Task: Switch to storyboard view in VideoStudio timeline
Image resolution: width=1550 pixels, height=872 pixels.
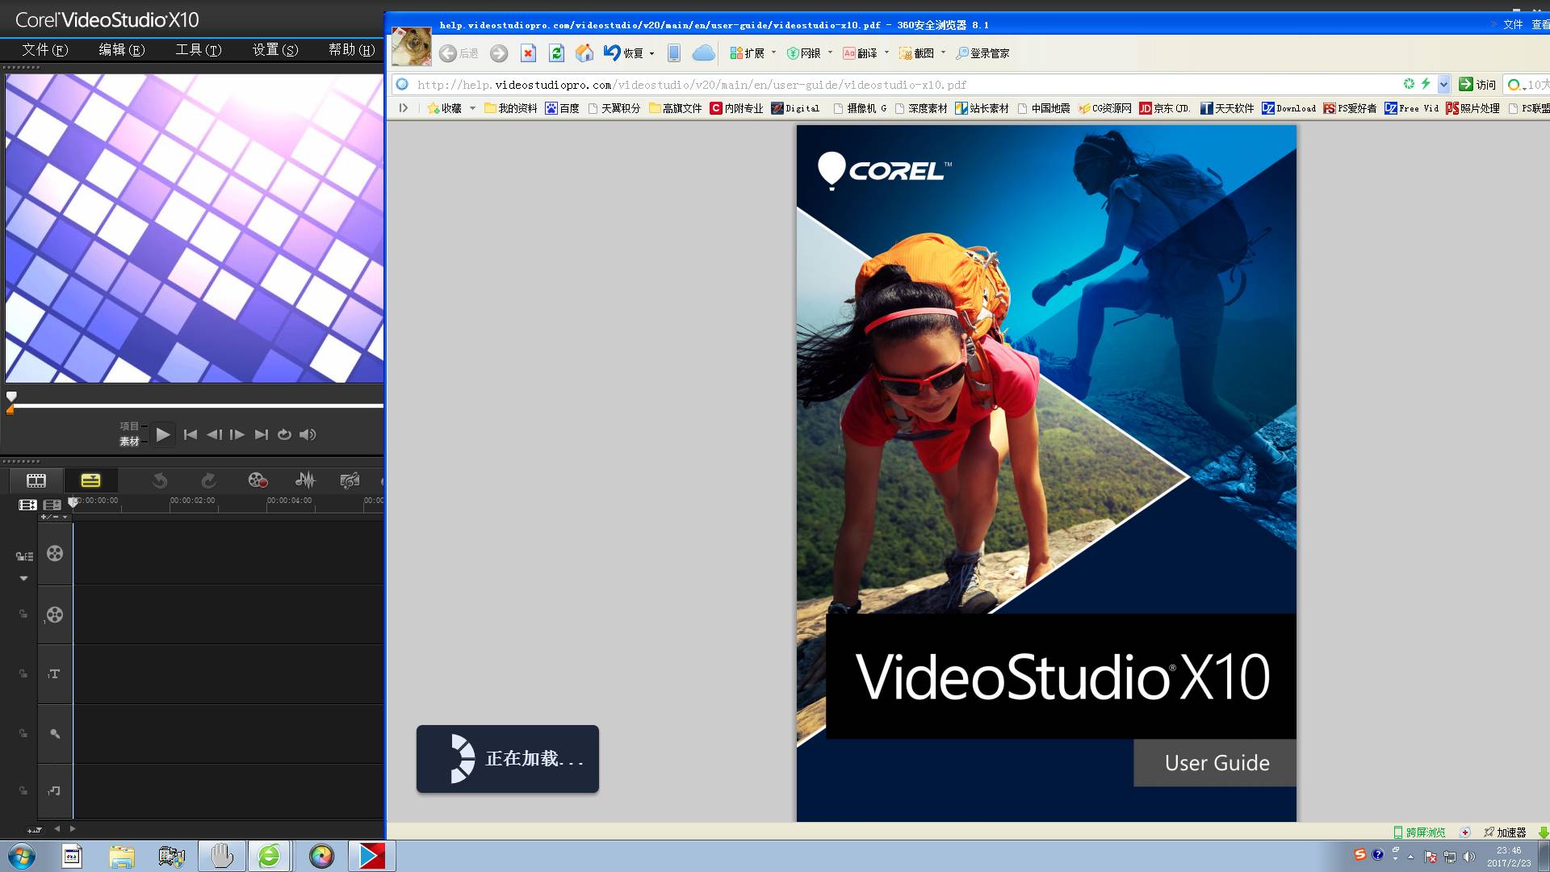Action: (36, 480)
